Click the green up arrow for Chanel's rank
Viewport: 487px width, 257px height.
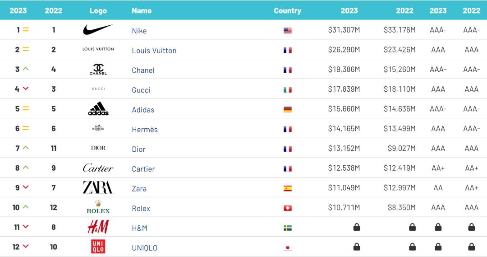pyautogui.click(x=26, y=69)
